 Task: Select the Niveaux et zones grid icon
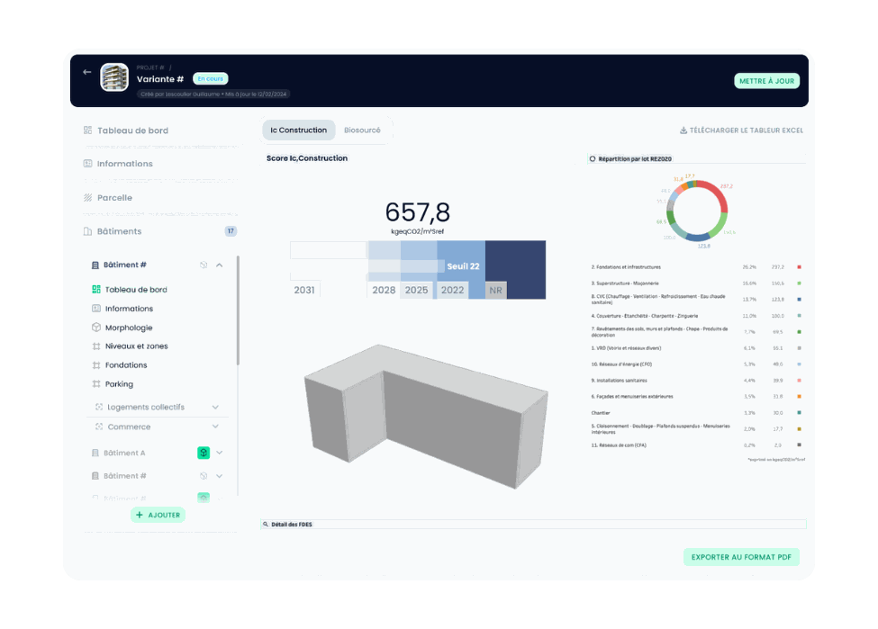pyautogui.click(x=96, y=346)
